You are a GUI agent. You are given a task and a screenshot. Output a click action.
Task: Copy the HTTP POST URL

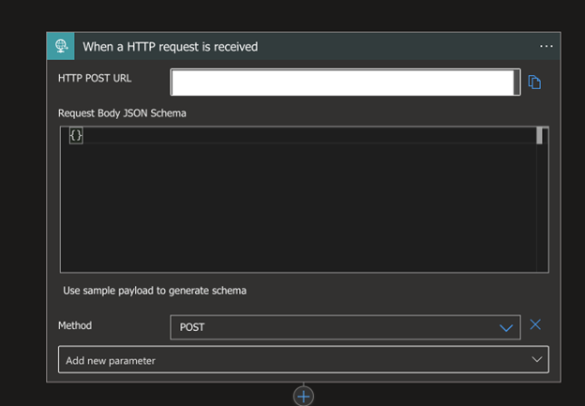pos(534,83)
